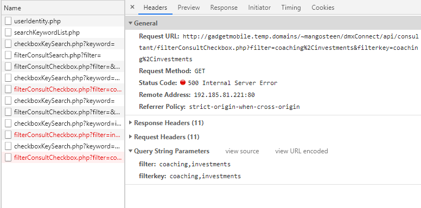Click the file icon beside userIdentity.php
Screen dimensions: 421x208
pyautogui.click(x=8, y=21)
